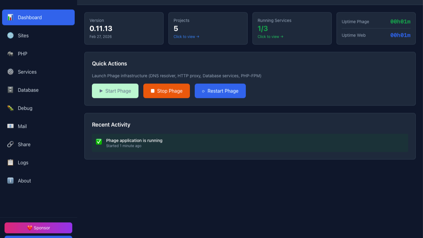The height and width of the screenshot is (238, 423).
Task: Click the Sponsor button text
Action: coord(42,228)
